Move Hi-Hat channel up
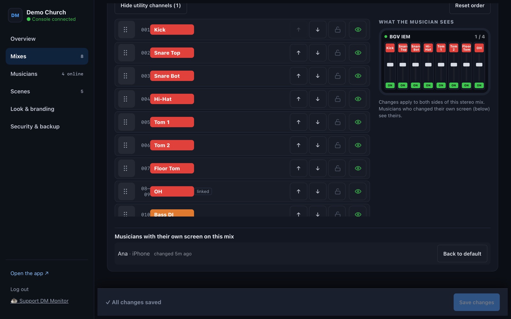The height and width of the screenshot is (319, 511). click(298, 99)
